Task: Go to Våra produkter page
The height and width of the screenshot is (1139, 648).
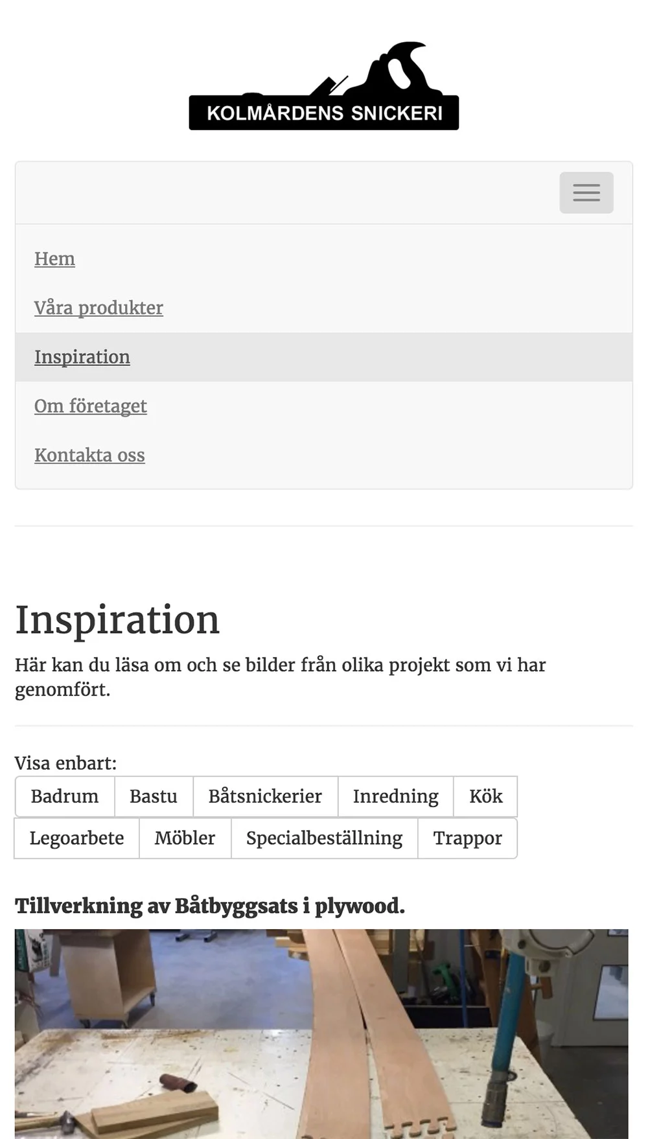Action: coord(98,308)
